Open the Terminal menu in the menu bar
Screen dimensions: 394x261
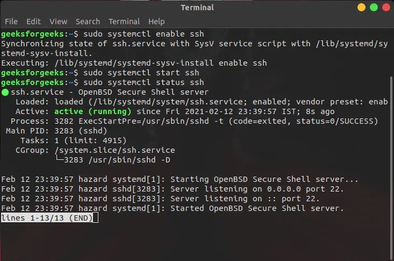124,22
